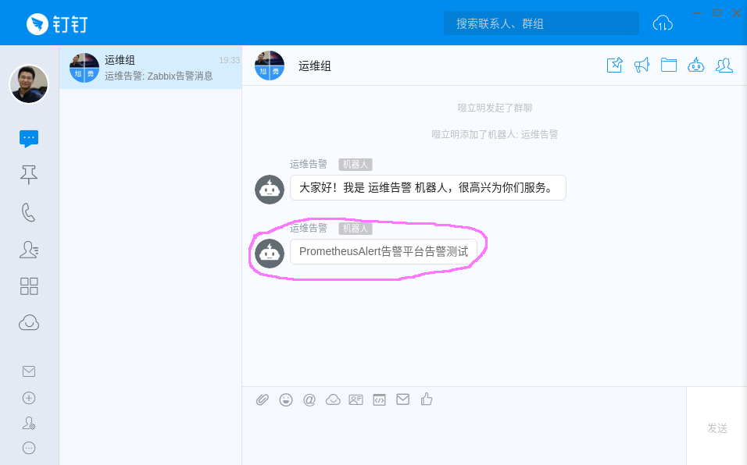The height and width of the screenshot is (465, 747).
Task: Click the 发送 send button
Action: coord(717,428)
